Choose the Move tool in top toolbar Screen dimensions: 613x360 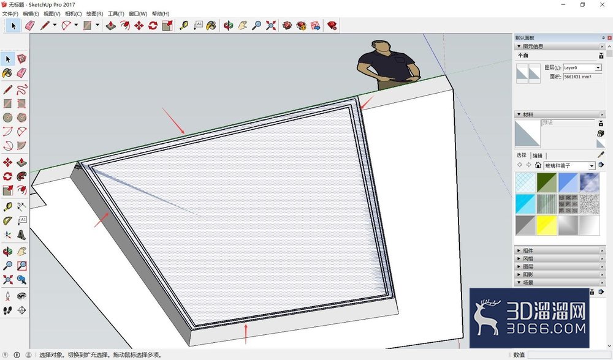click(x=139, y=26)
